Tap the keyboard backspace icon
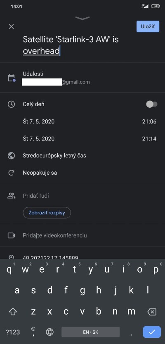Screen dimensions: 165x344 [152, 312]
